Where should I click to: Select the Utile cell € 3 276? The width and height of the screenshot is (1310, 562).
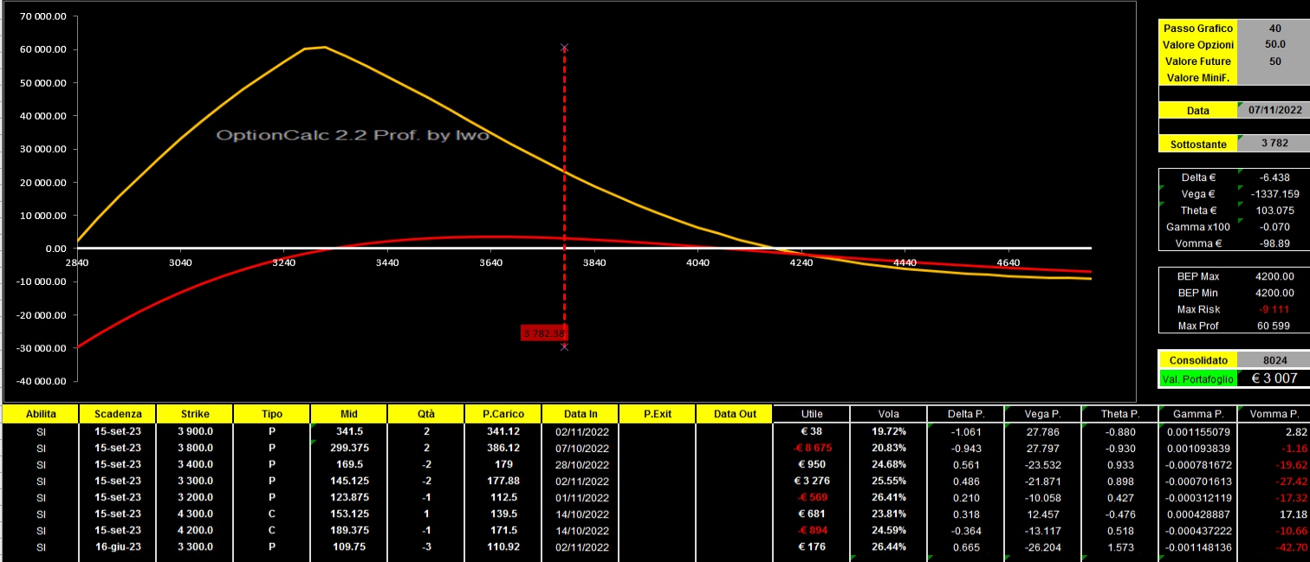(811, 481)
